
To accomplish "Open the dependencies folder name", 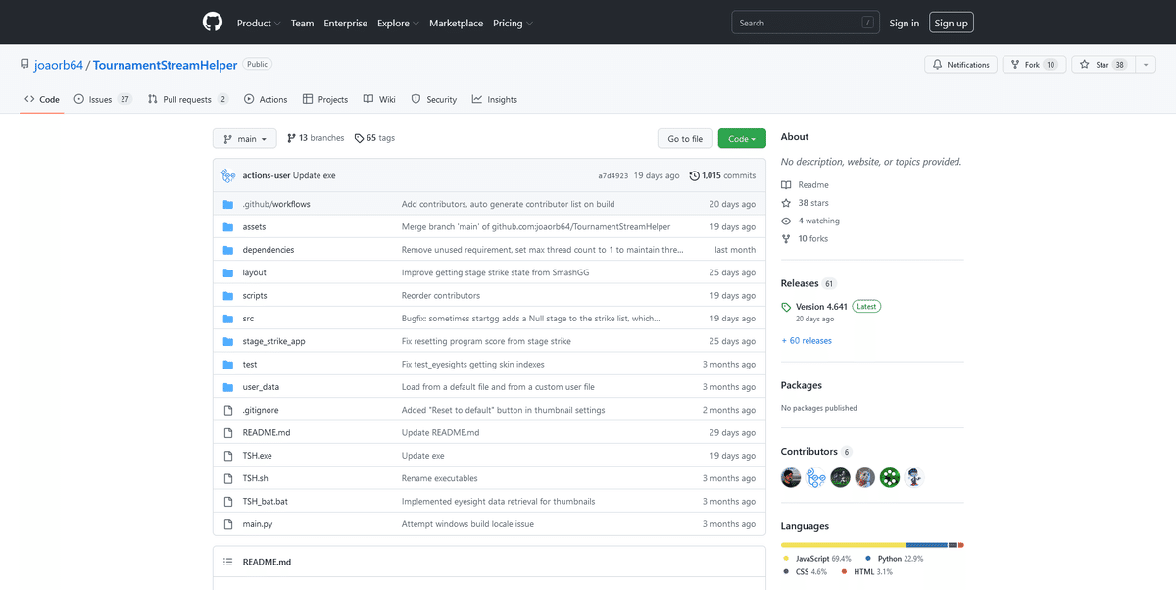I will 269,250.
